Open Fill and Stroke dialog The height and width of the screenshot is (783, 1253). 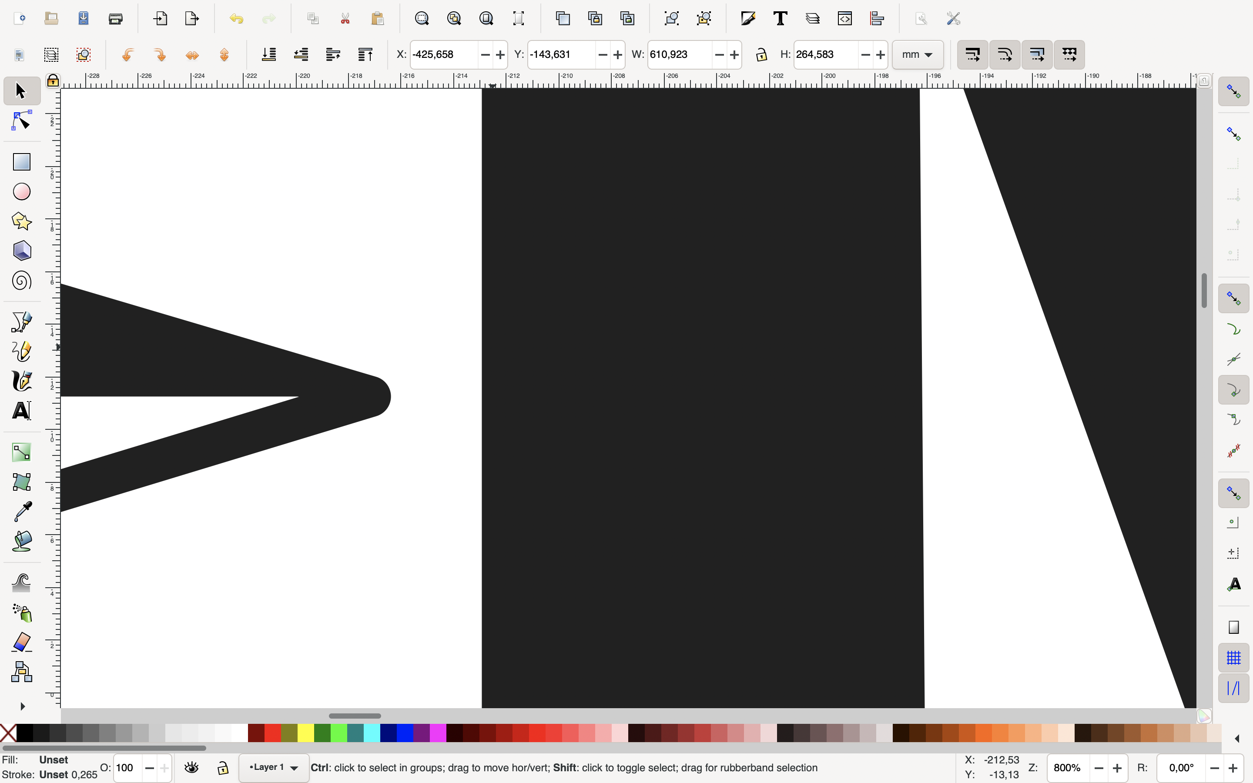coord(748,19)
